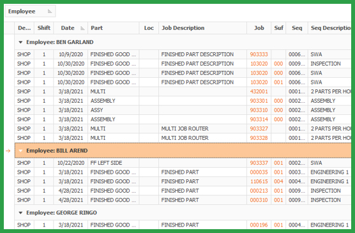
Task: Click date 4/28/2021 in job 000213 row
Action: pyautogui.click(x=71, y=191)
